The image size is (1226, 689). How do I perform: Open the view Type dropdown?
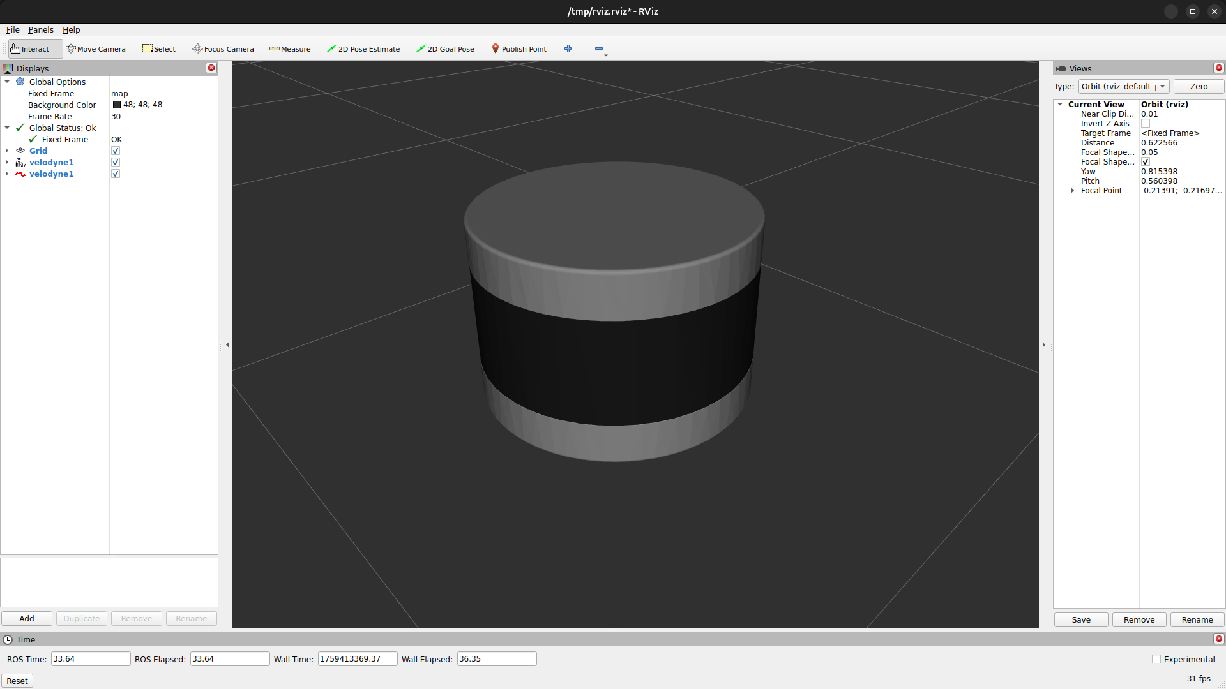pos(1123,87)
